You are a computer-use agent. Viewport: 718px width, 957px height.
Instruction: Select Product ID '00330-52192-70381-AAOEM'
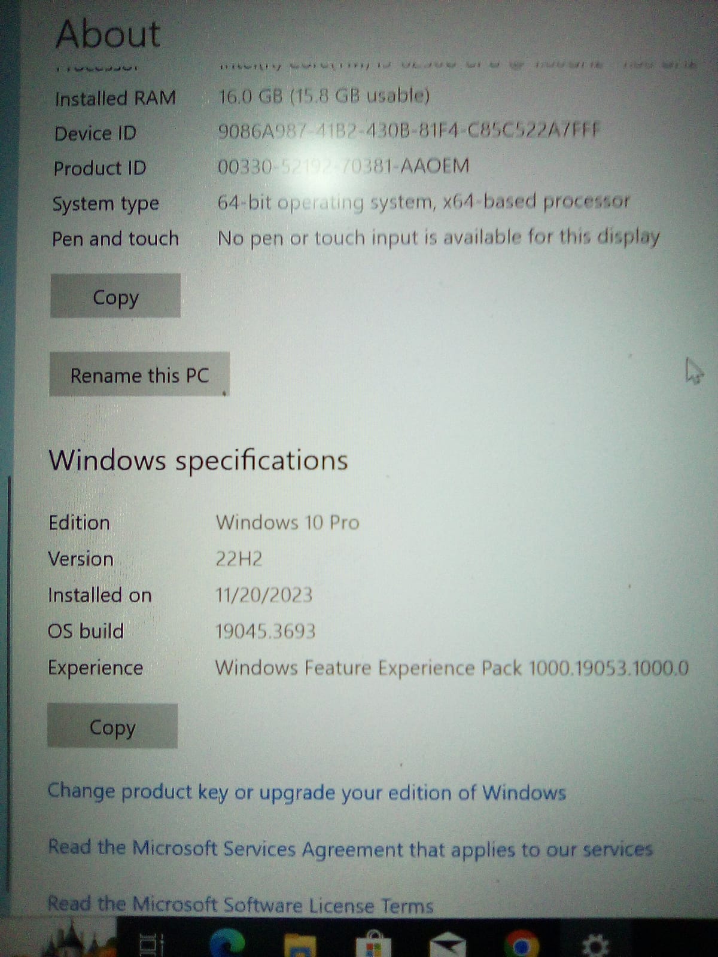click(x=343, y=166)
